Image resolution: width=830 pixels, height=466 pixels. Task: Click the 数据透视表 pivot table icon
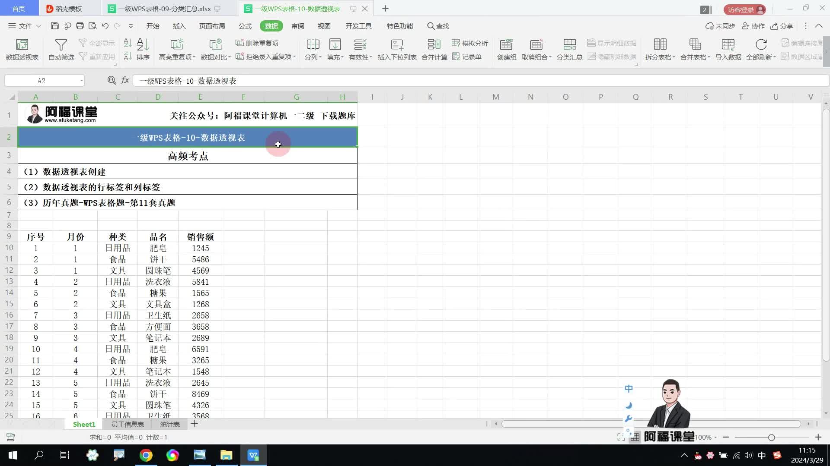(22, 45)
